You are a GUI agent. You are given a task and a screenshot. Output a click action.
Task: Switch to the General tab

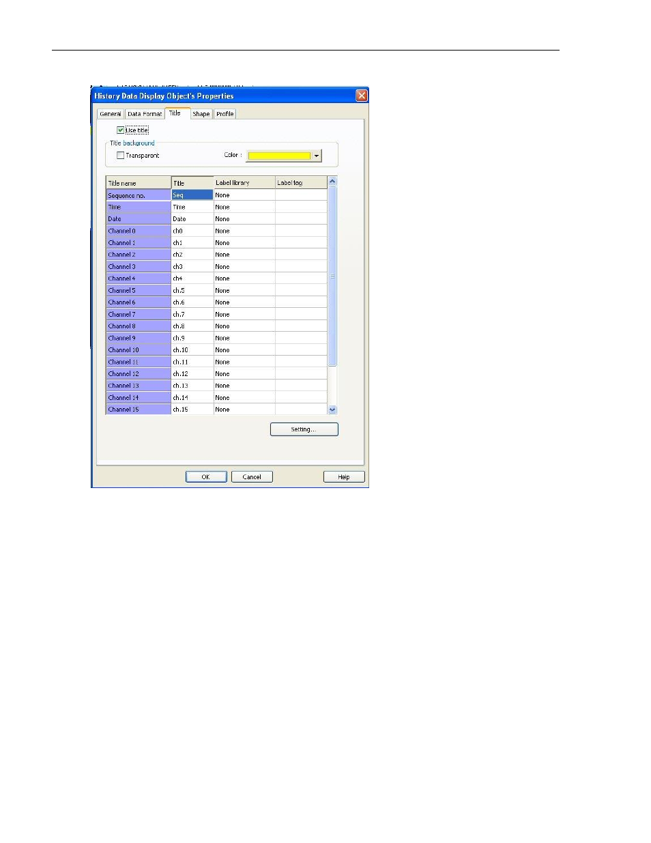tap(111, 114)
